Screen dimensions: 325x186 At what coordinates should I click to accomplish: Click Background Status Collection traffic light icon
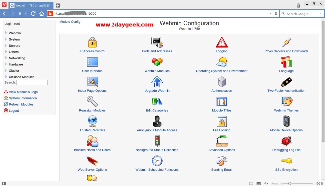(x=157, y=141)
